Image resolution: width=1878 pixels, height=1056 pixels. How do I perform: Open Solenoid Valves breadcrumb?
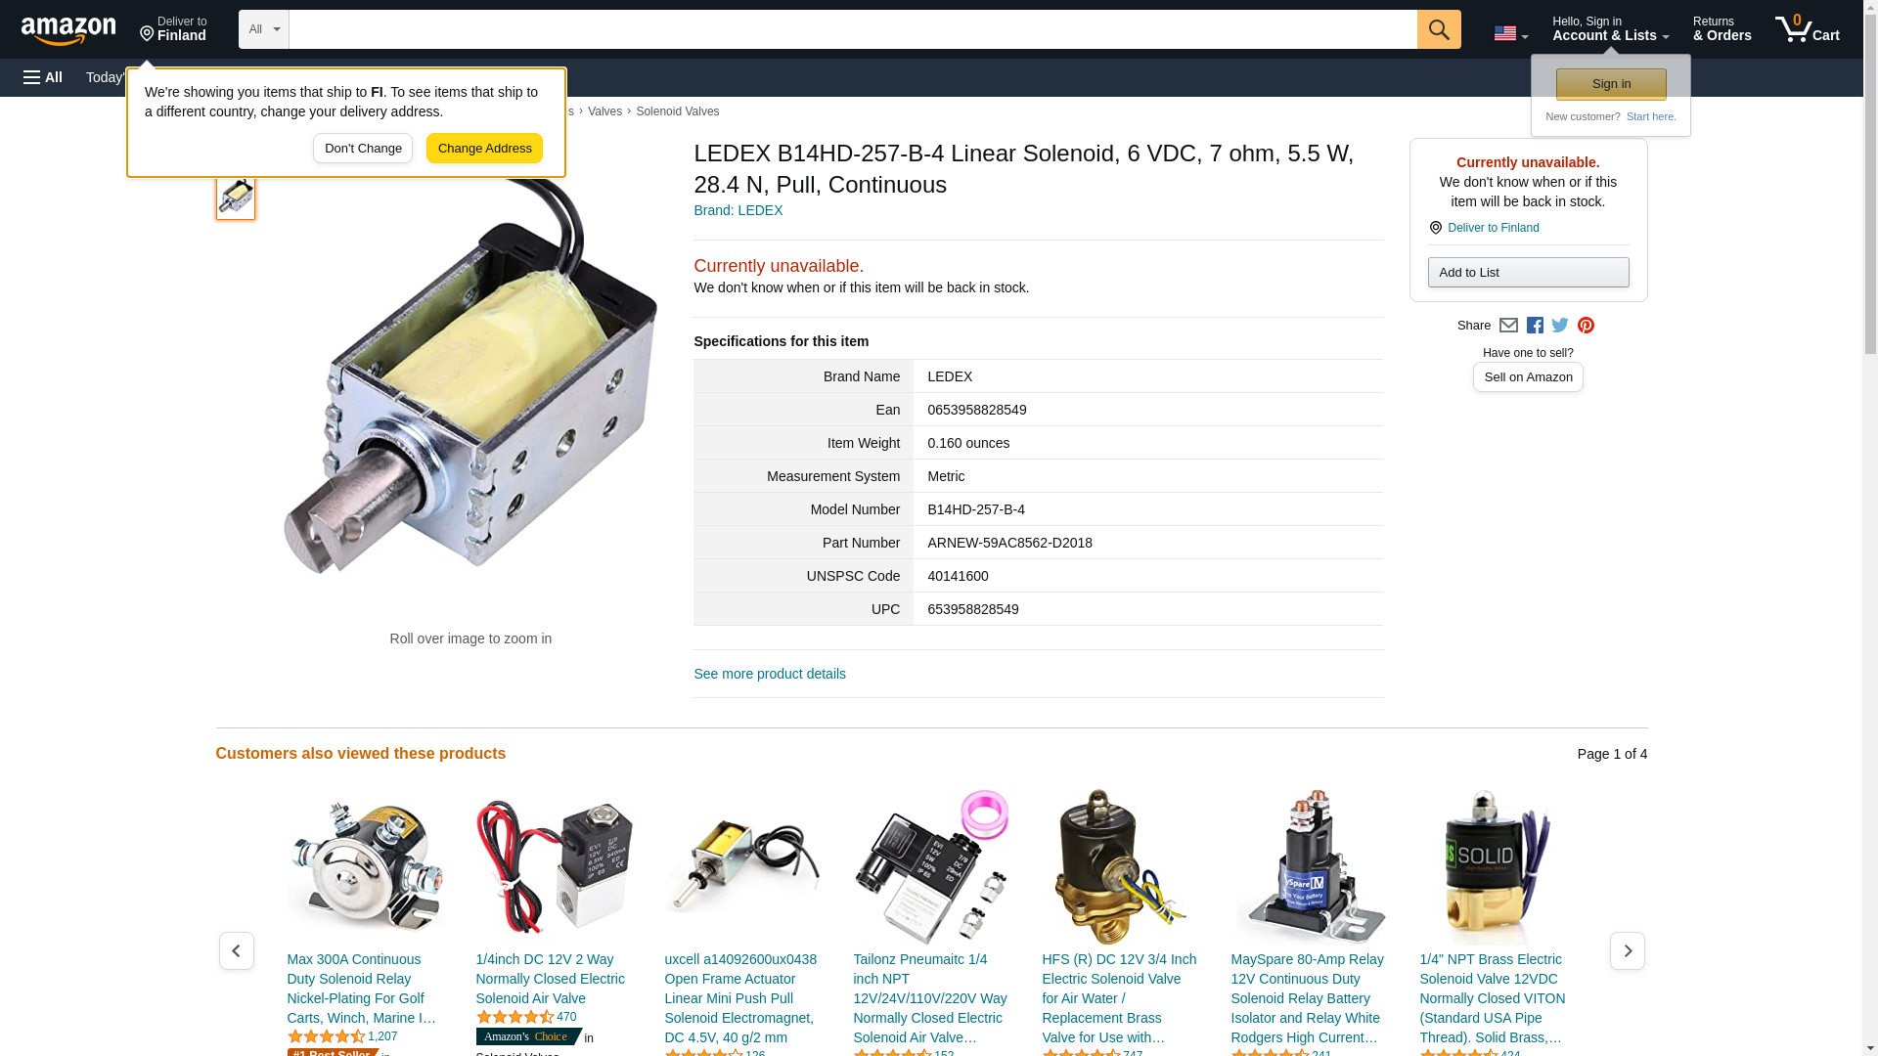[677, 111]
